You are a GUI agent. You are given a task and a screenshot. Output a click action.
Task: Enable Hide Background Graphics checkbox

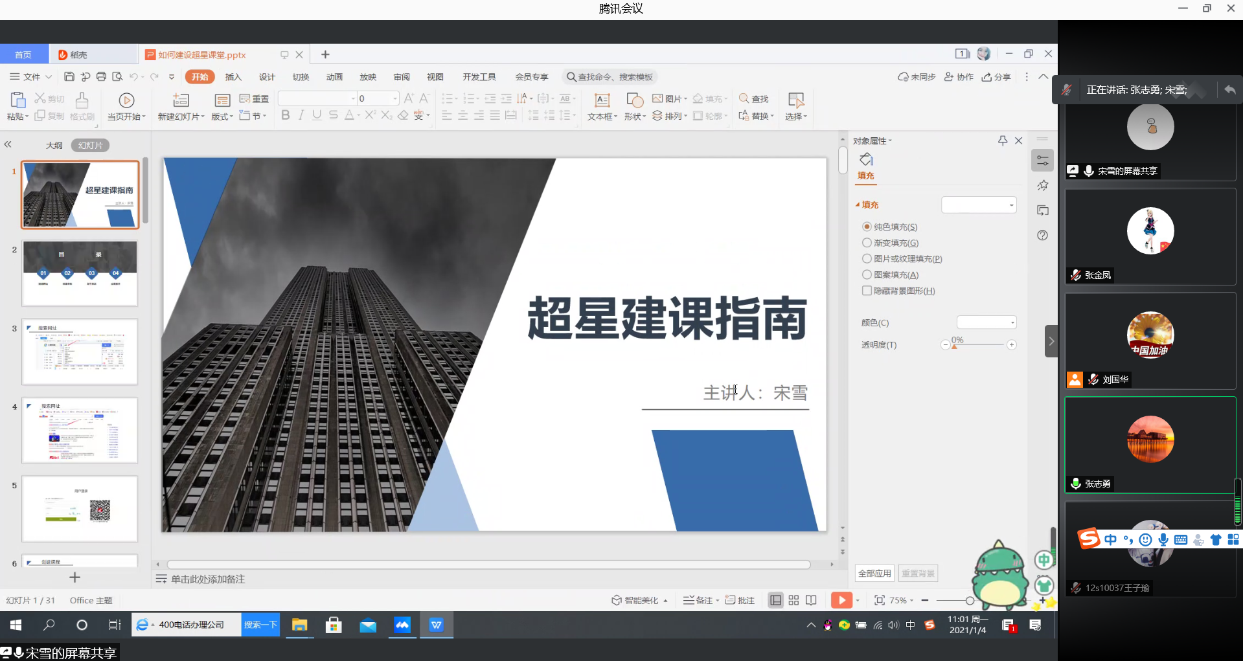(x=867, y=291)
